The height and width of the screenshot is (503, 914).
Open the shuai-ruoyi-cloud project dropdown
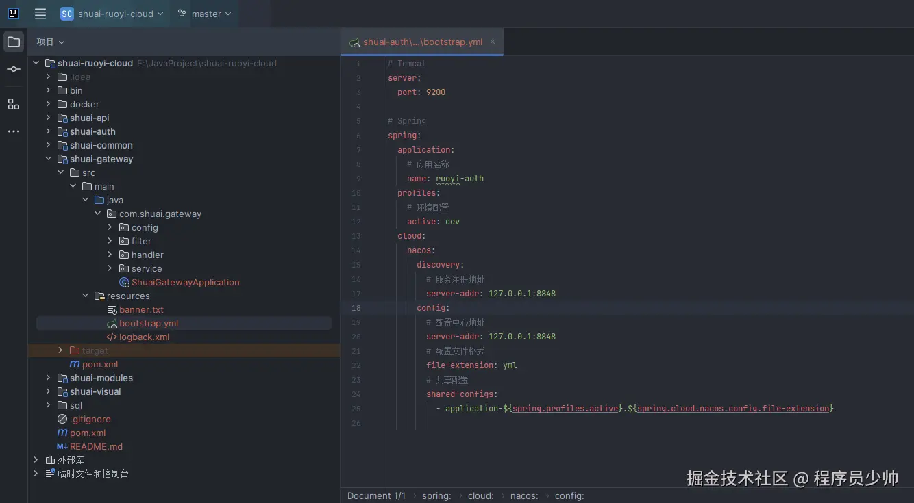point(112,14)
